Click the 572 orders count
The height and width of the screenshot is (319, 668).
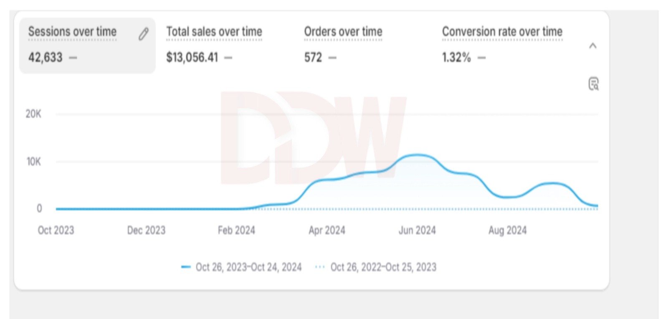point(313,57)
